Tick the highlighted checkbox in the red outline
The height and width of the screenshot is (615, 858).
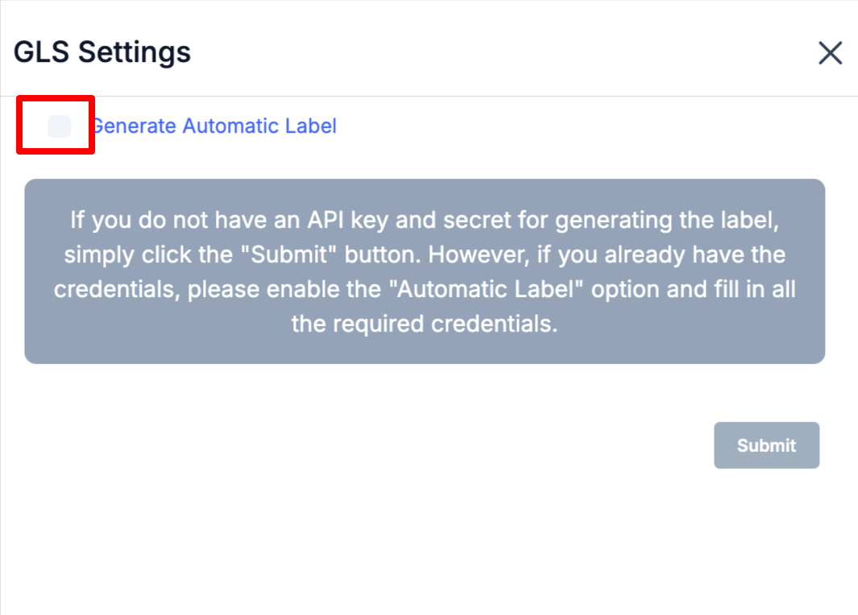[x=59, y=126]
